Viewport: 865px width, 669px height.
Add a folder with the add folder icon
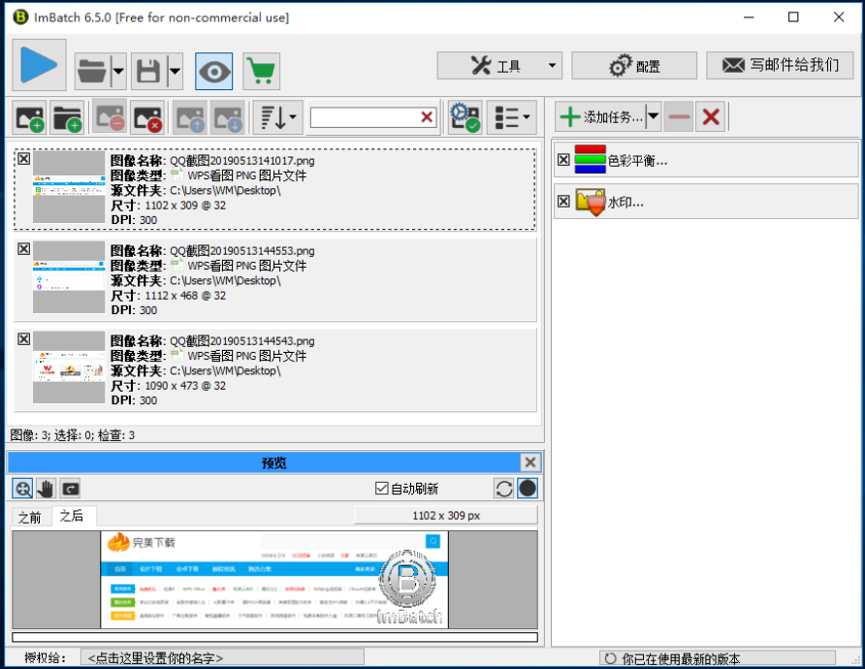point(66,117)
